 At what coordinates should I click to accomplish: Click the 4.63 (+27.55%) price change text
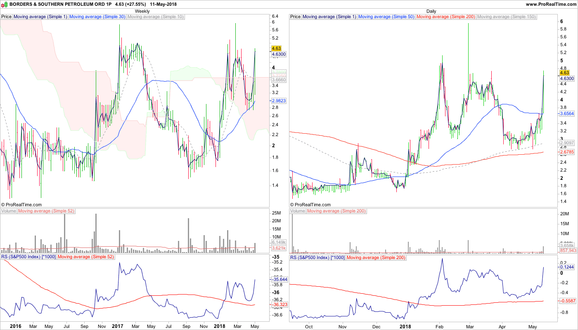coord(130,4)
